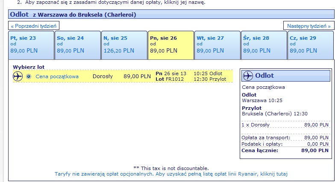
Task: Click the Opłata za transport row
Action: click(285, 138)
